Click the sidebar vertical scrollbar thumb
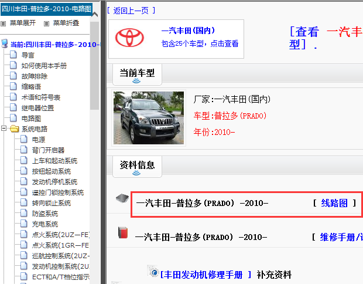Screen dimensions: 363x284 [x=94, y=66]
